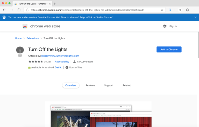This screenshot has width=199, height=127.
Task: Click the smiley feedback icon
Action: click(x=187, y=10)
